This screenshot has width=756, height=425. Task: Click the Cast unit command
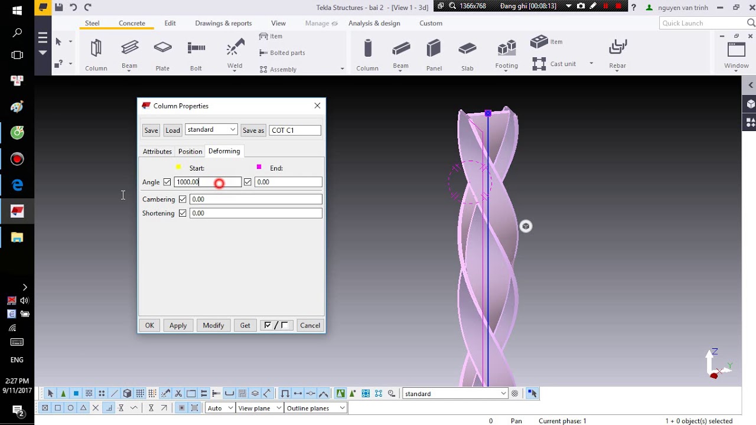click(554, 63)
